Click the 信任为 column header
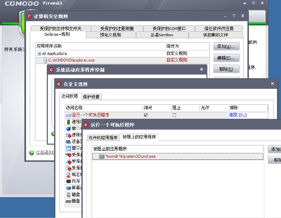 [187, 46]
